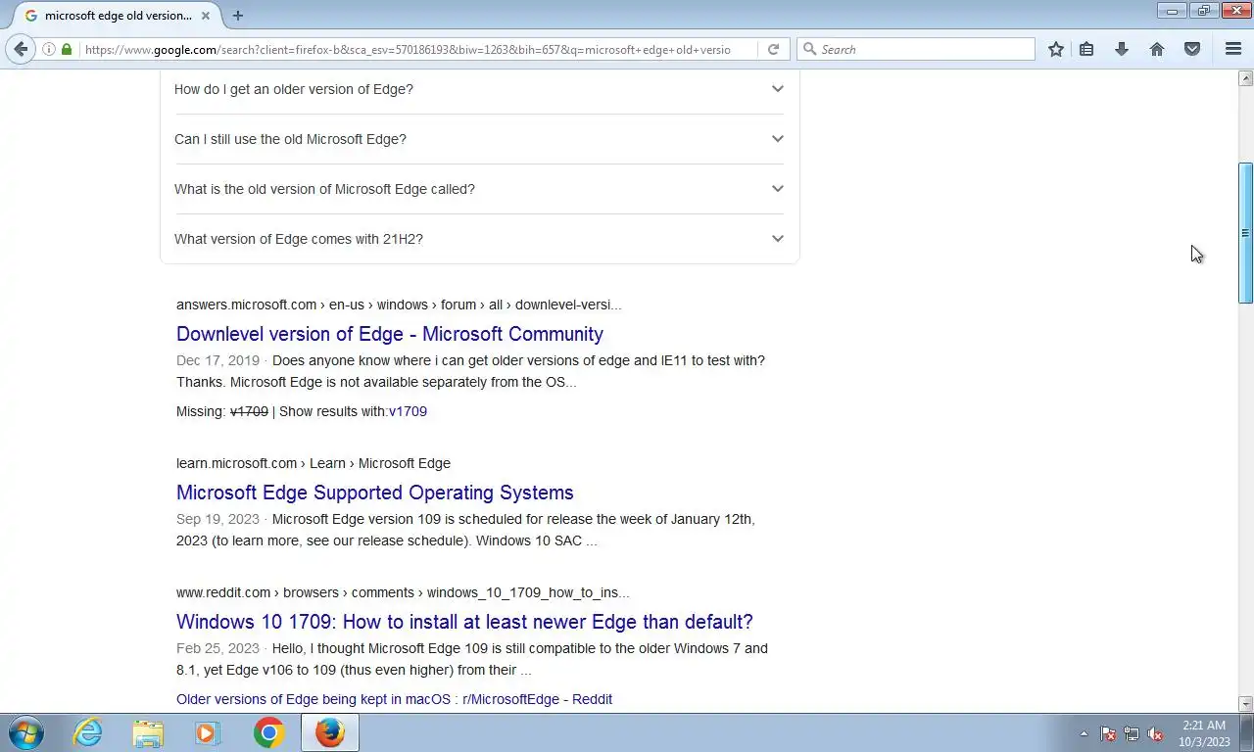View the green secure padlock details
Viewport: 1254px width, 752px height.
point(67,49)
